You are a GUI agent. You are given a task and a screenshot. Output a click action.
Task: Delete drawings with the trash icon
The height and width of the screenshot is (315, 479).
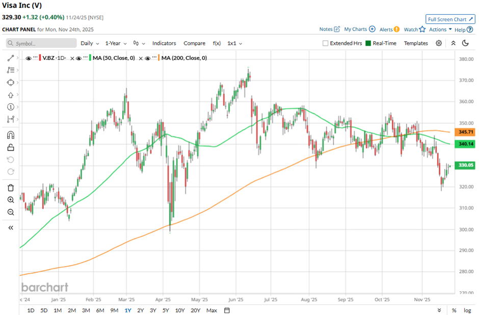[x=11, y=188]
